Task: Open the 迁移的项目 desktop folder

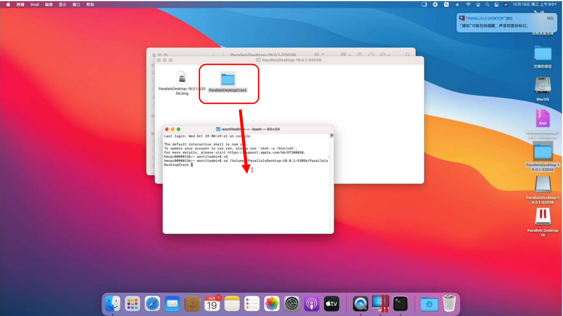Action: [x=542, y=57]
